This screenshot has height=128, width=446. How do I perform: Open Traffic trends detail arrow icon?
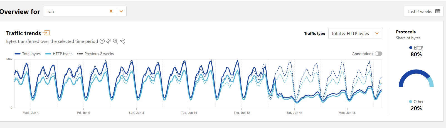pos(46,33)
